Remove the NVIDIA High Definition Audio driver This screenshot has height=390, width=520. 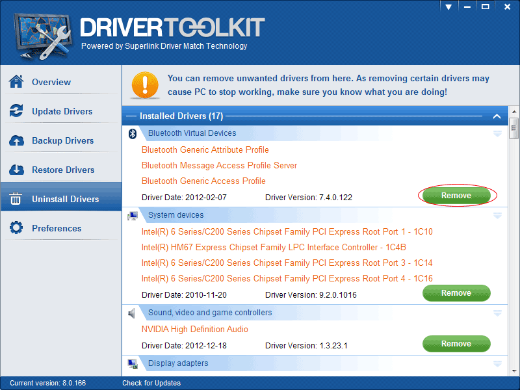tap(456, 344)
